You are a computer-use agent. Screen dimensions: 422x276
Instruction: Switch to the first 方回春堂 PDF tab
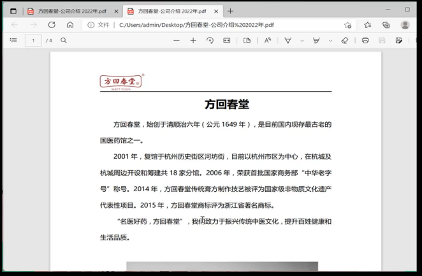[67, 11]
